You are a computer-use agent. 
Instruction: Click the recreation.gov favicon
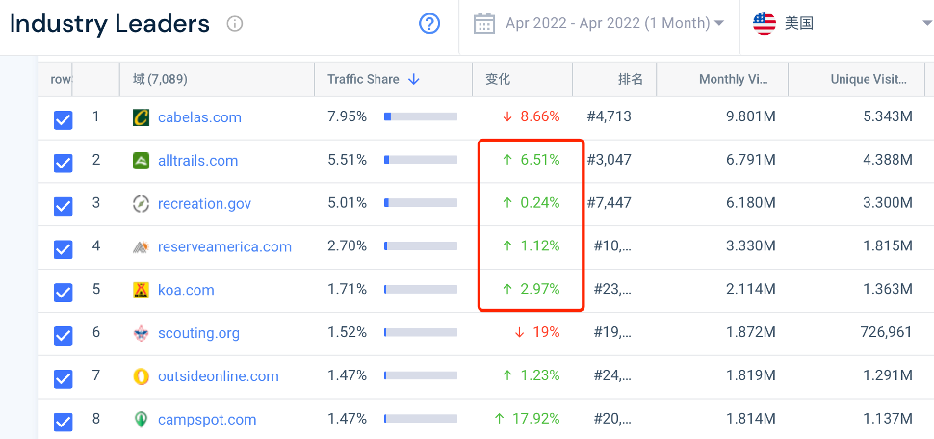141,204
